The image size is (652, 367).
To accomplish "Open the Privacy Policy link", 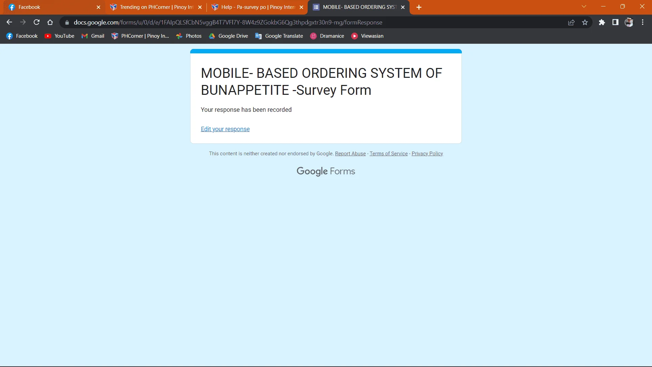I will pyautogui.click(x=427, y=154).
